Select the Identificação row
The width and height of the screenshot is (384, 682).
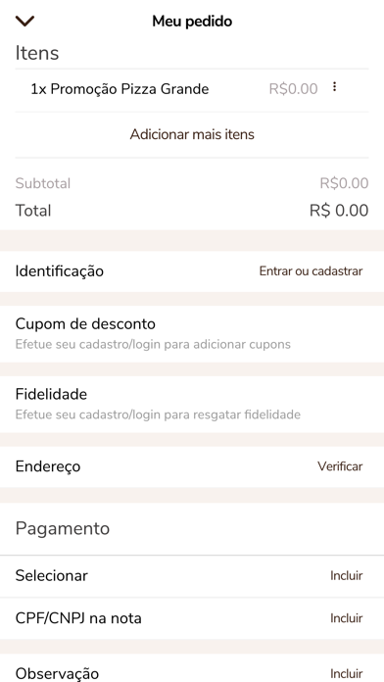[x=192, y=271]
